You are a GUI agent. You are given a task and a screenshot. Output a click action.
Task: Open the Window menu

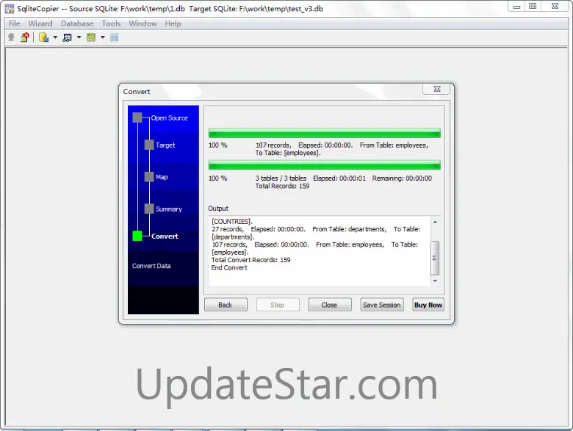pyautogui.click(x=143, y=23)
